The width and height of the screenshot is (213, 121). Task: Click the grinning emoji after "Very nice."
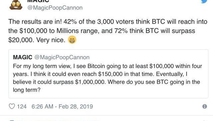[72, 40]
